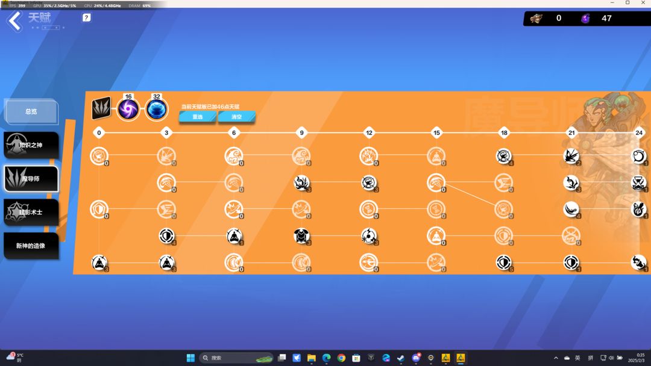Click the black flame talent under tier 9
This screenshot has height=366, width=651.
301,182
